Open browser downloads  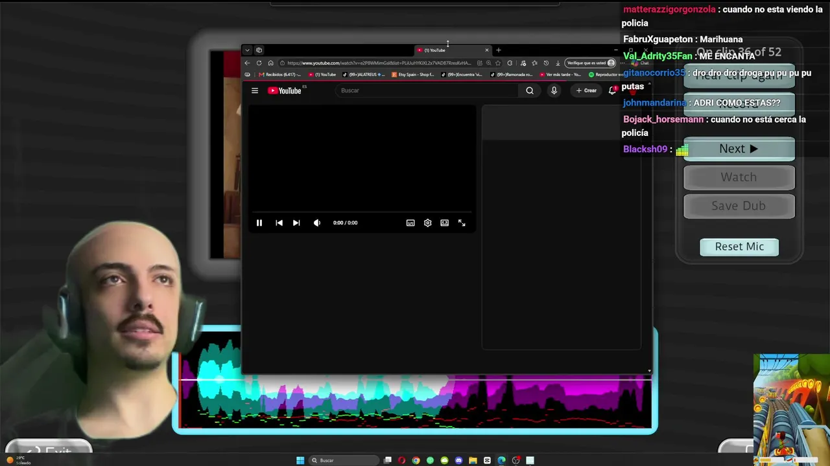558,63
